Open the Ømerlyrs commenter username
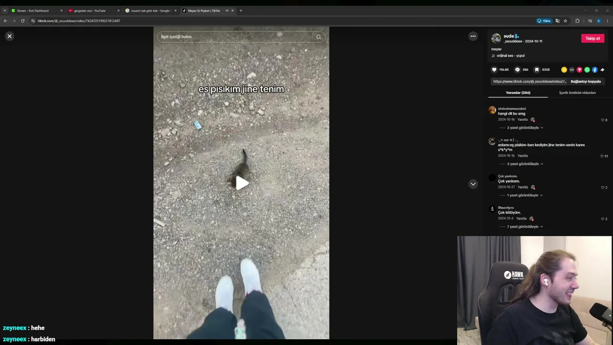 (x=506, y=207)
